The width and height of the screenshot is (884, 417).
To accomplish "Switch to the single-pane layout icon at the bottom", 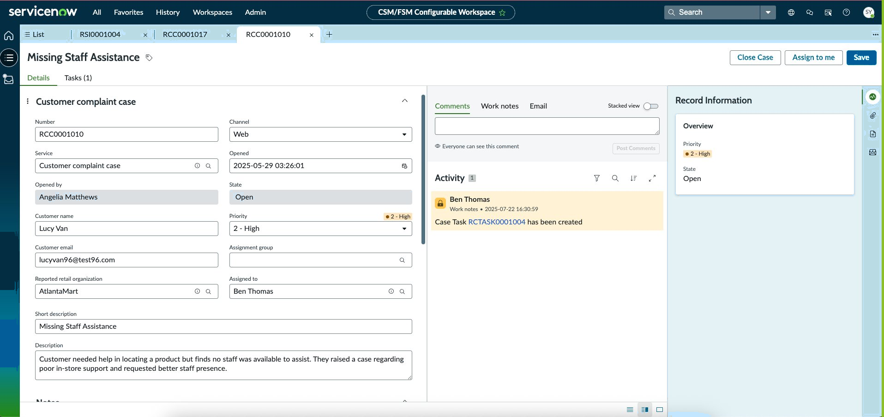I will (x=660, y=410).
